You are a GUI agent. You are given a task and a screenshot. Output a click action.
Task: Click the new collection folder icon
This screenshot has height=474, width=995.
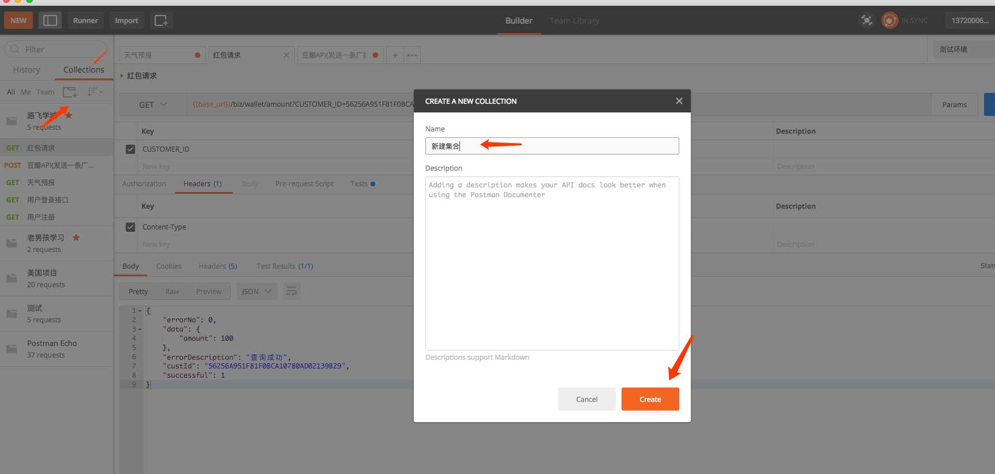pyautogui.click(x=69, y=92)
